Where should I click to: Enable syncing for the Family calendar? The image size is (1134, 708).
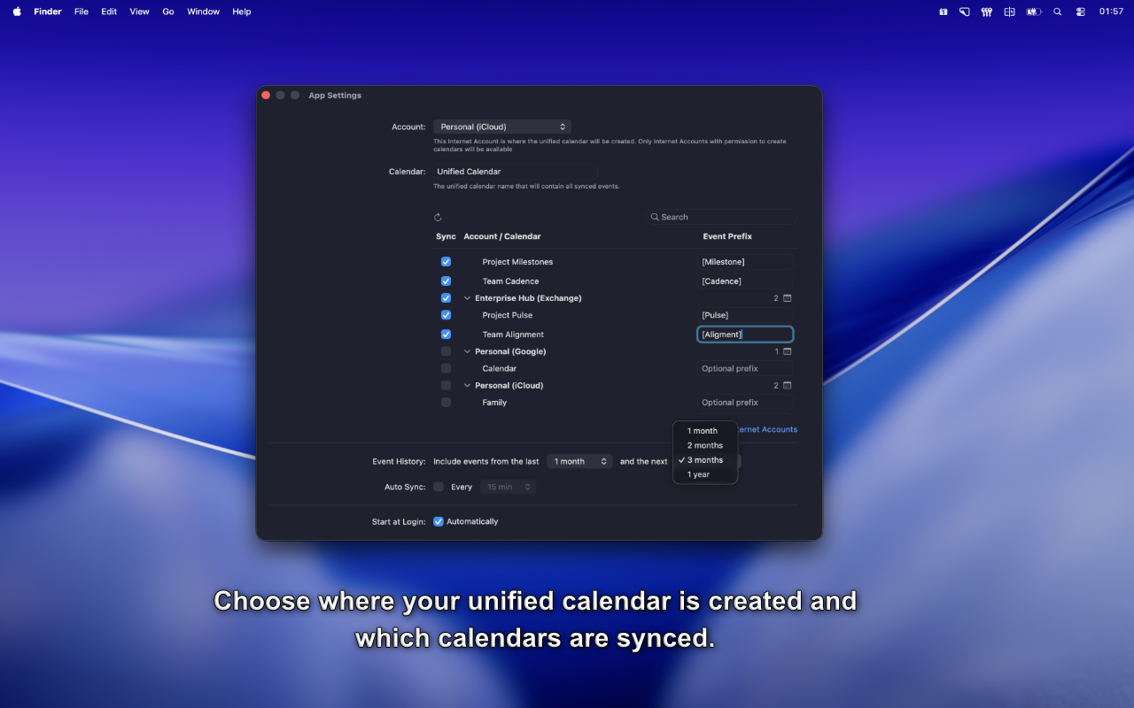pos(446,402)
